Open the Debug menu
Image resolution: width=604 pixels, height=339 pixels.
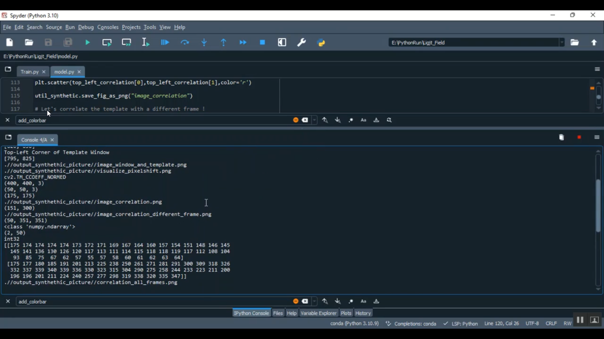[86, 27]
